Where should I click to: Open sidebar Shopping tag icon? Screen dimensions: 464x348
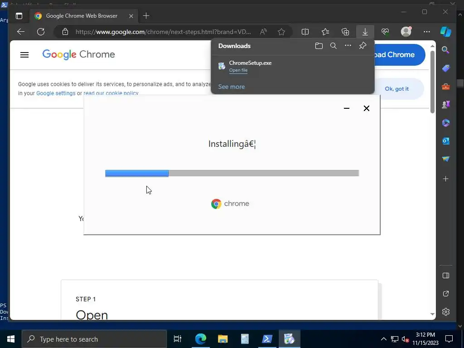click(x=446, y=68)
